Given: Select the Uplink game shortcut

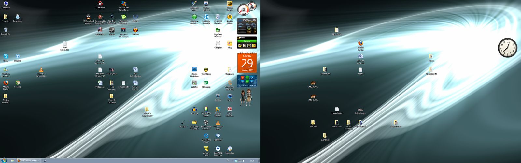Looking at the screenshot, I should [x=135, y=18].
